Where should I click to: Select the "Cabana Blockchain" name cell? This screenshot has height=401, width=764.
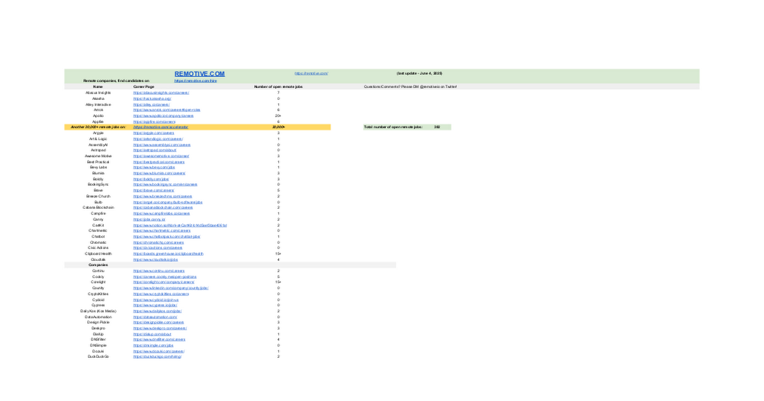click(x=98, y=208)
